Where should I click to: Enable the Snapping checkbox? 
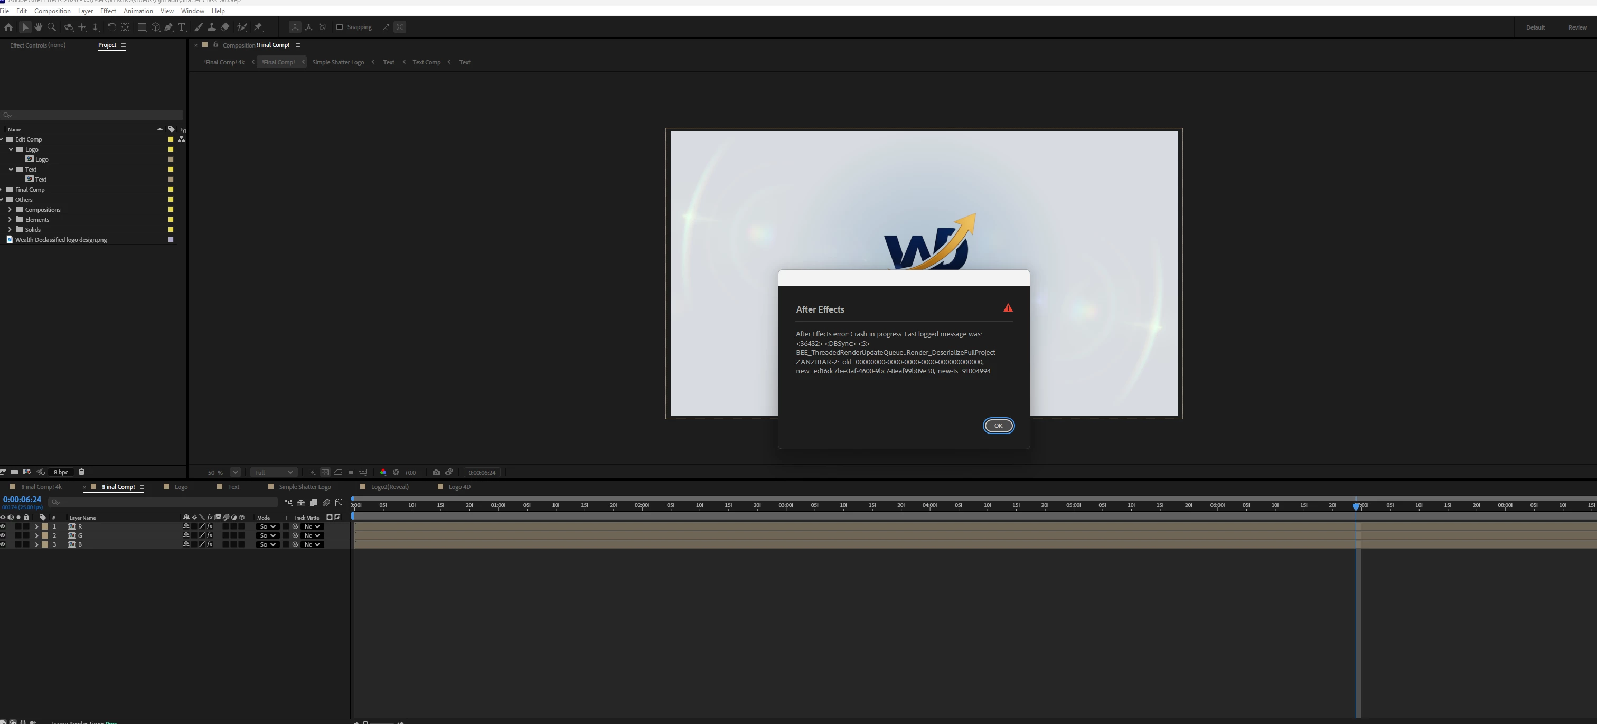click(x=339, y=27)
